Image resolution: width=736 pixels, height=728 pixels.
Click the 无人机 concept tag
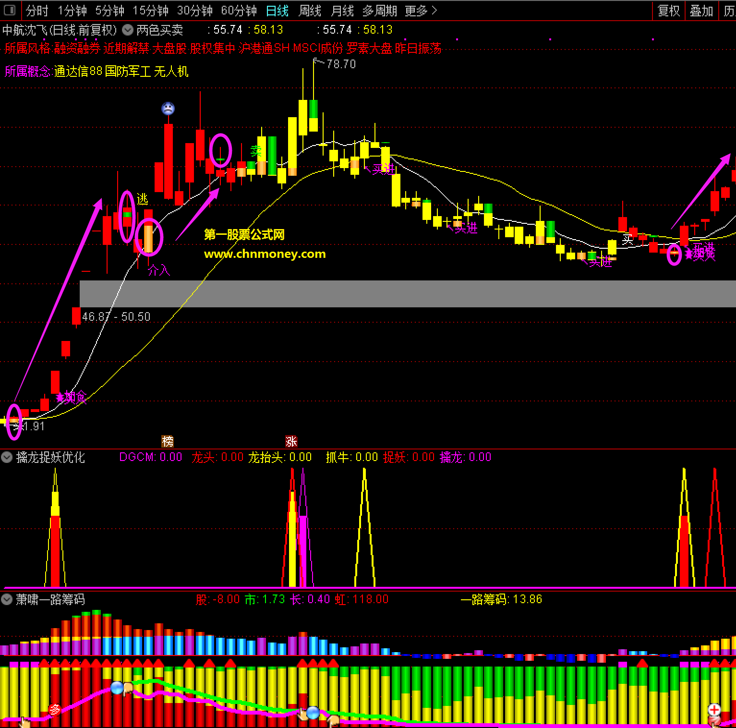pos(171,72)
